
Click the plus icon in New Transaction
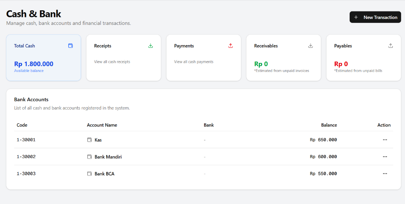(x=356, y=17)
